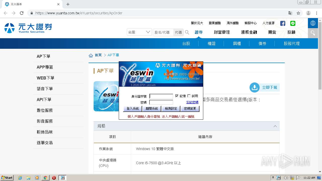Viewport: 322px width, 181px height.
Task: Click the home icon in breadcrumb
Action: (91, 55)
